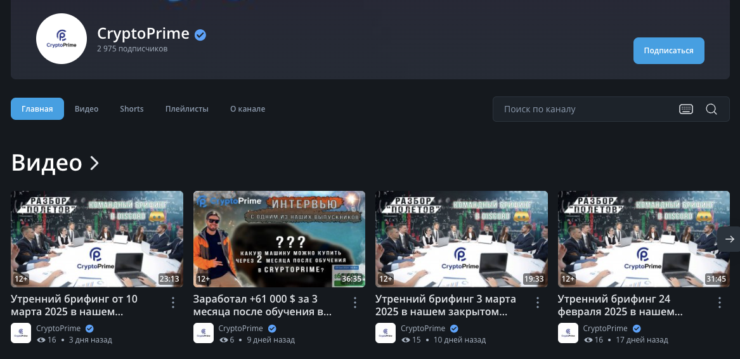Open the CryptoPrime channel avatar in header

point(62,39)
